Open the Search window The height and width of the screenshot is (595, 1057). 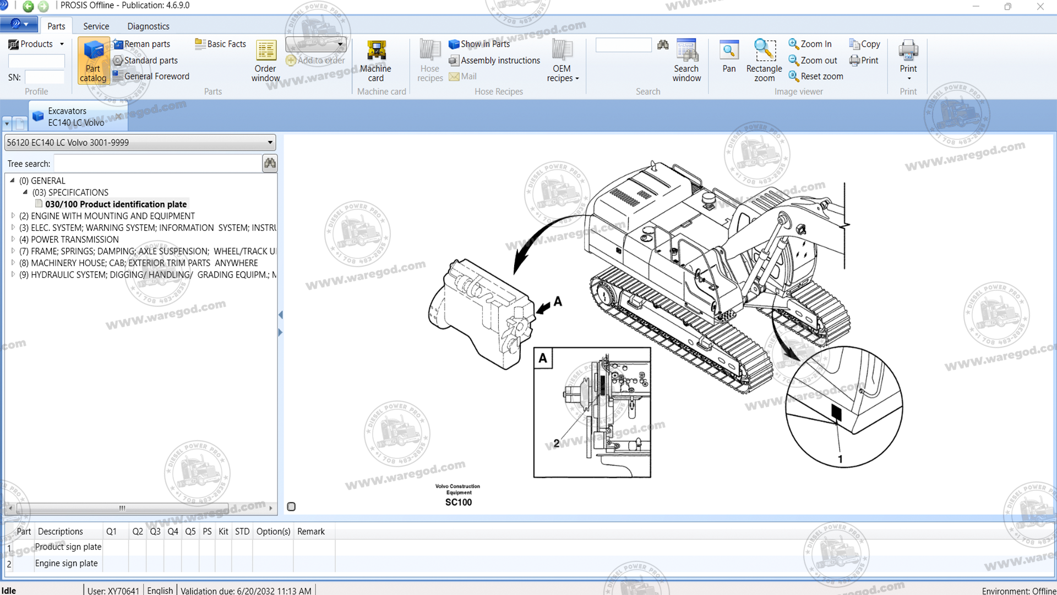(x=686, y=61)
